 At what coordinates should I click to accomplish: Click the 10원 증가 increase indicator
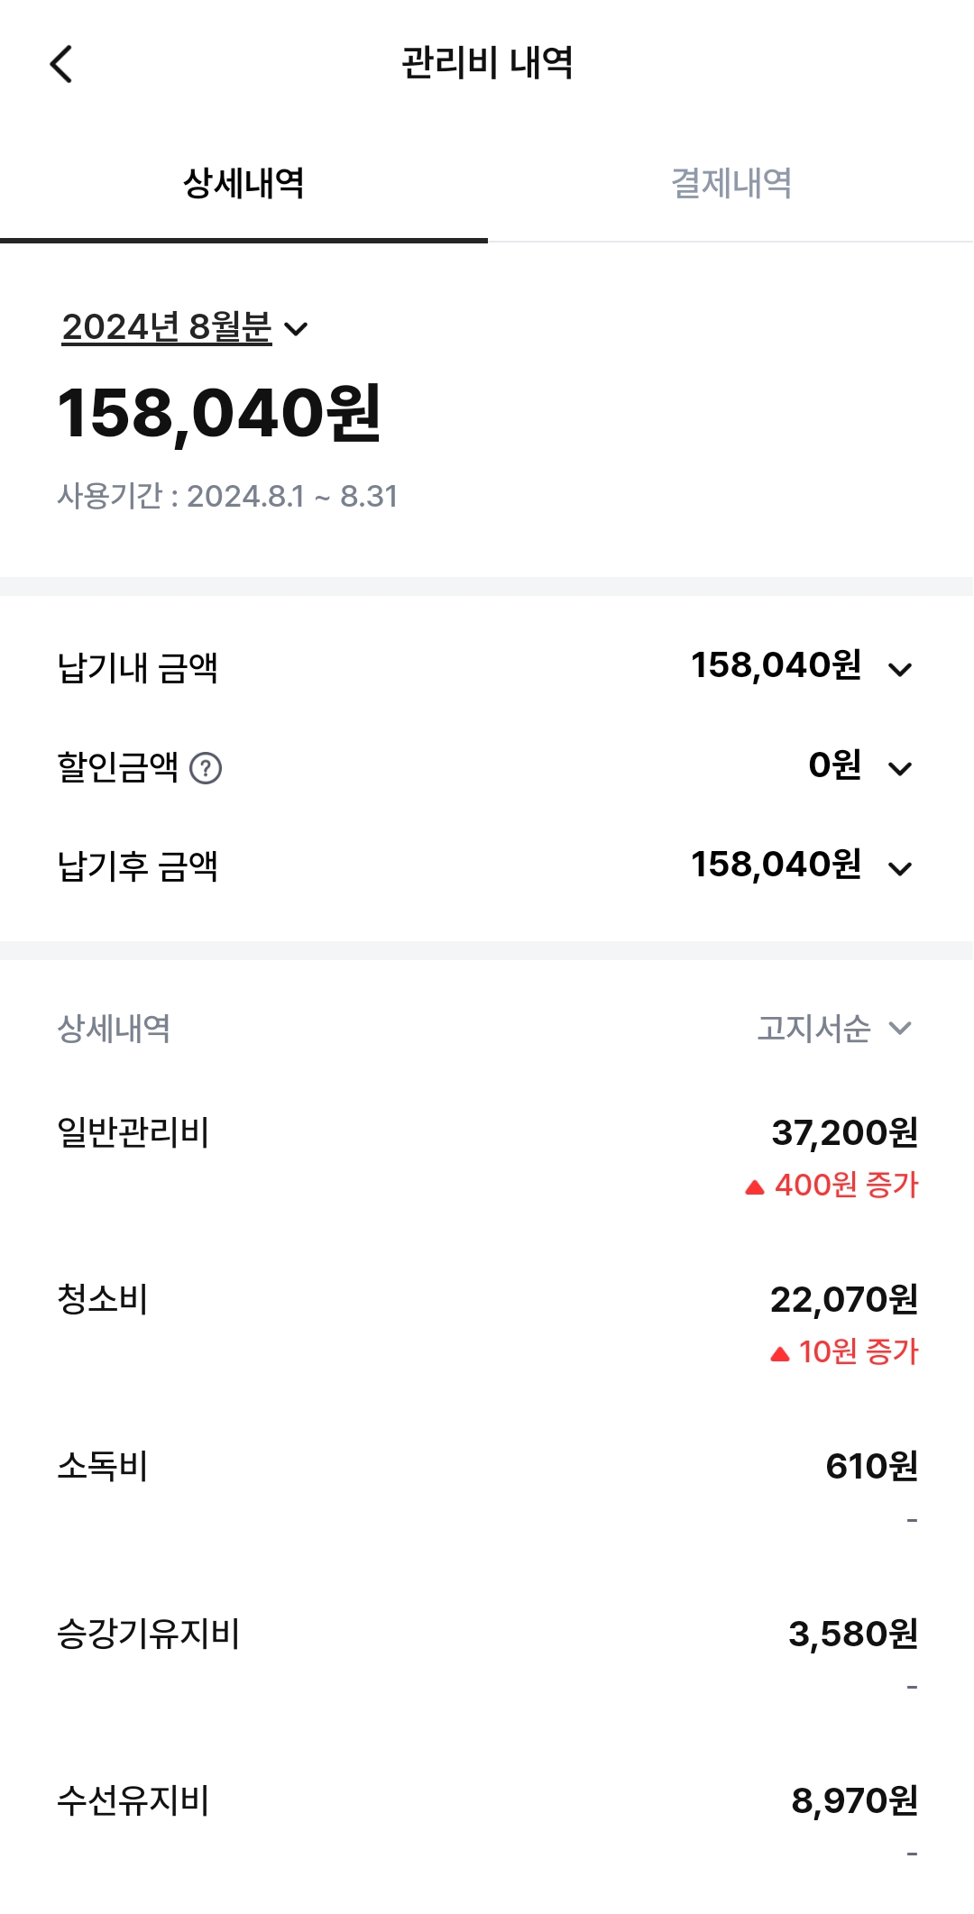844,1351
